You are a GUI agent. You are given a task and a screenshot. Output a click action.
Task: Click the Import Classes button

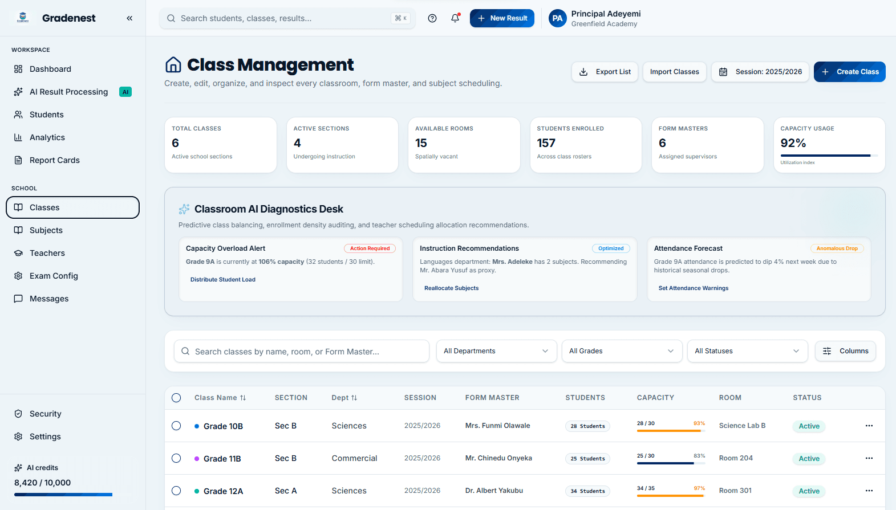click(674, 72)
